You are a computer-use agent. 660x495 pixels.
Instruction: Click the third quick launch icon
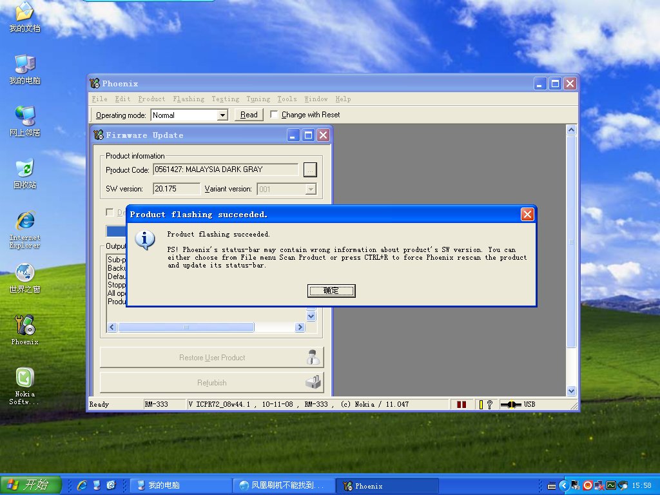[x=111, y=485]
